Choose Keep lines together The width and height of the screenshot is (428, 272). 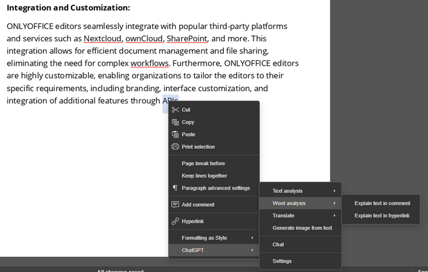[x=204, y=176]
